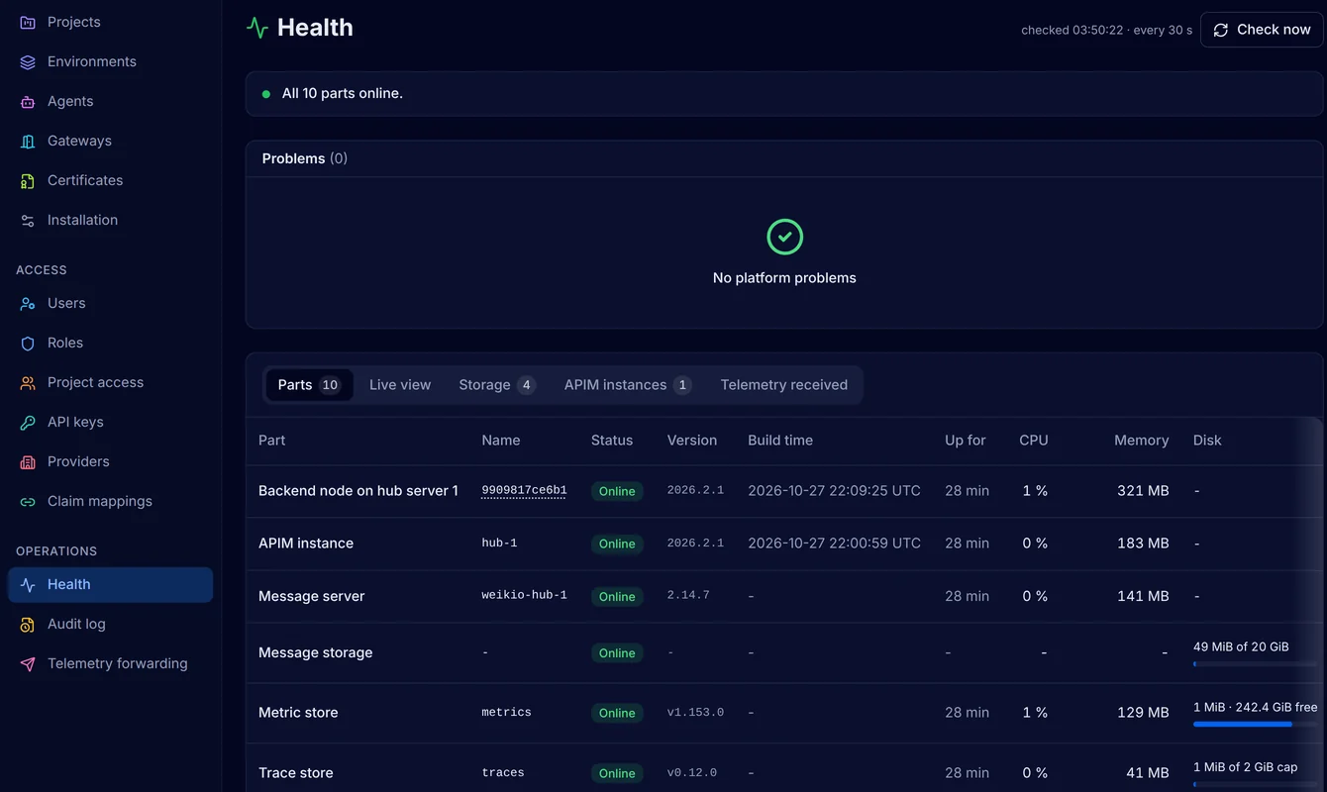Viewport: 1327px width, 792px height.
Task: Go to the Audit log page
Action: [x=110, y=624]
